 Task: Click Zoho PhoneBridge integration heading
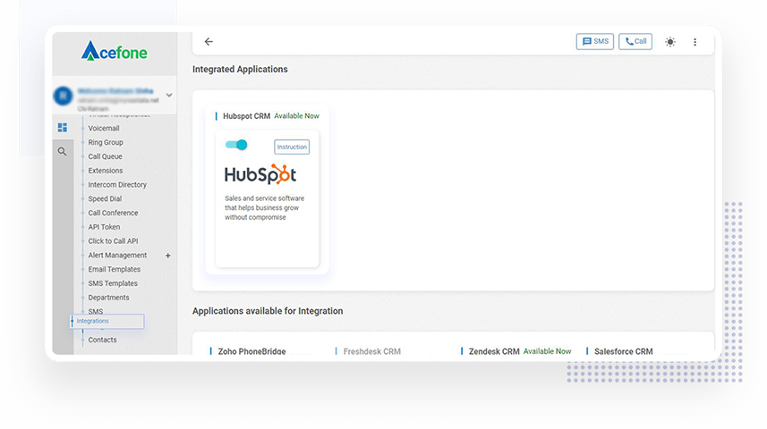pyautogui.click(x=251, y=351)
